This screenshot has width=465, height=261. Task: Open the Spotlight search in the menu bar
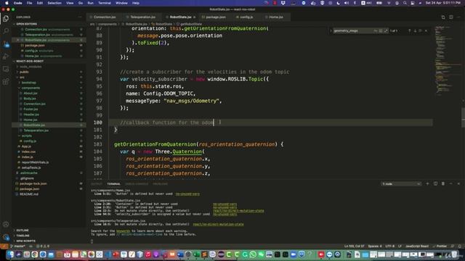tap(405, 3)
